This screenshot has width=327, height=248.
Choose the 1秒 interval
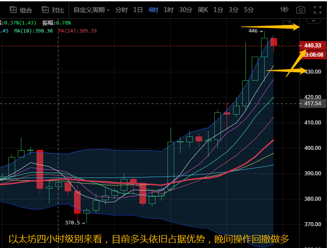284,10
